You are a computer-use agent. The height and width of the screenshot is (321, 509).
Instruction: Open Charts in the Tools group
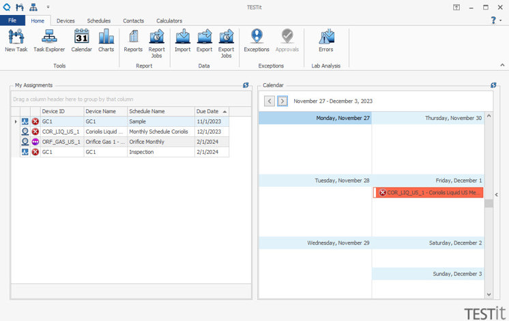click(x=106, y=40)
